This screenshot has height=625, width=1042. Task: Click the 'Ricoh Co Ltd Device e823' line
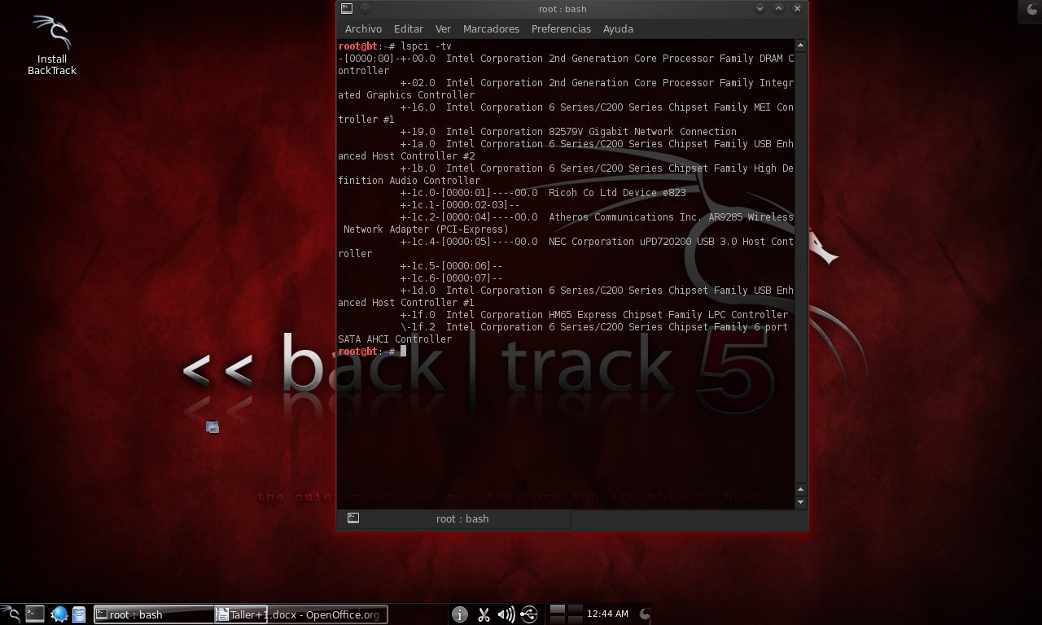[x=617, y=193]
